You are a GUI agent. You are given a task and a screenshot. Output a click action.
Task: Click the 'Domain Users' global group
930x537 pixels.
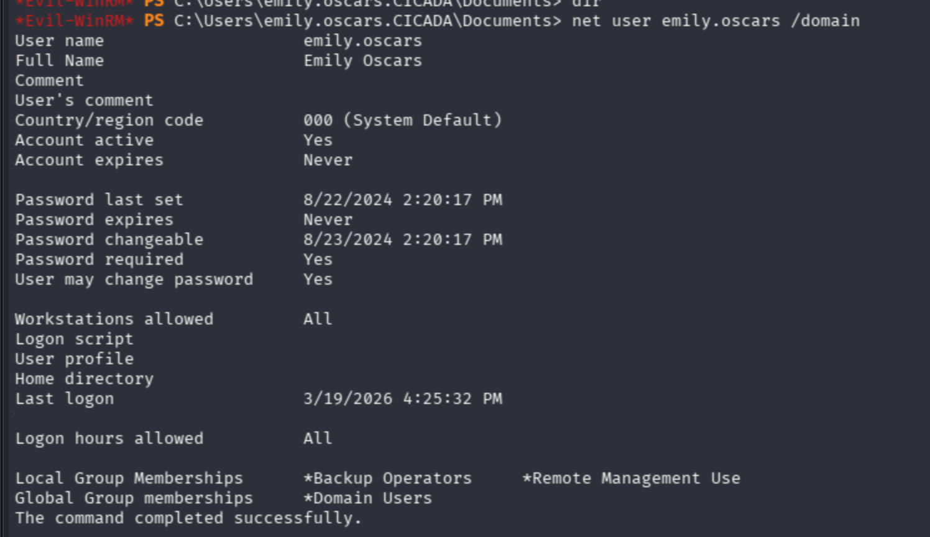[368, 498]
